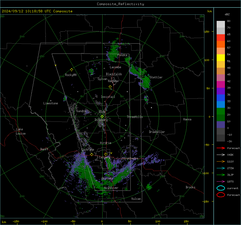Viewport: 241px width, 225px height.
Task: Click the lightest gray swatch next to 80 dBZ
Action: tap(221, 24)
